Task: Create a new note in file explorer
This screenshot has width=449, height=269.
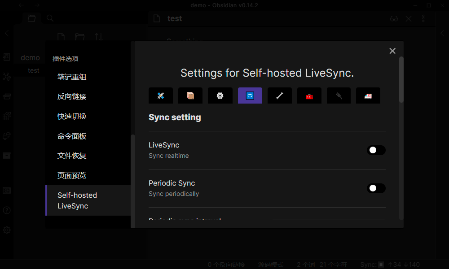Action: coord(61,37)
